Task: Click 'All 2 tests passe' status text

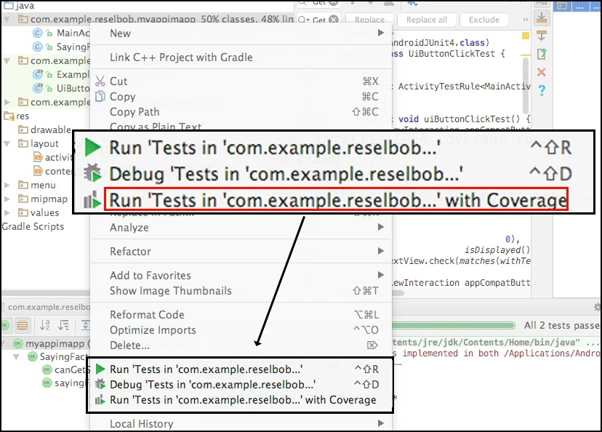Action: [562, 325]
